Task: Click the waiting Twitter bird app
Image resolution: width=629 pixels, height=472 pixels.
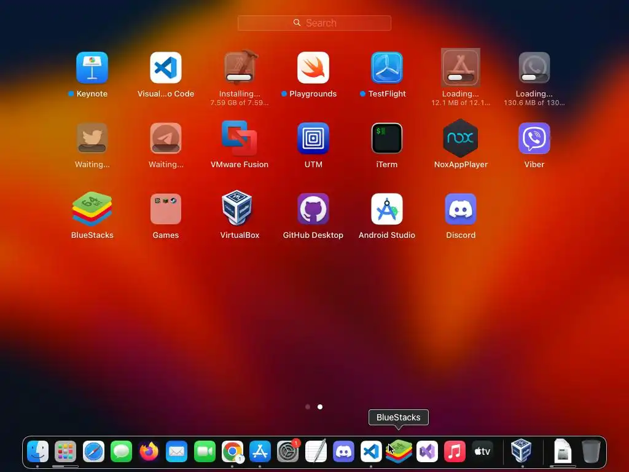Action: pyautogui.click(x=92, y=138)
